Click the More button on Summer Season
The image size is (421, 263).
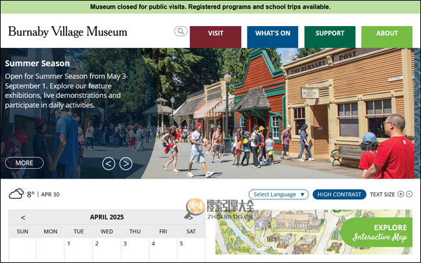pos(24,163)
